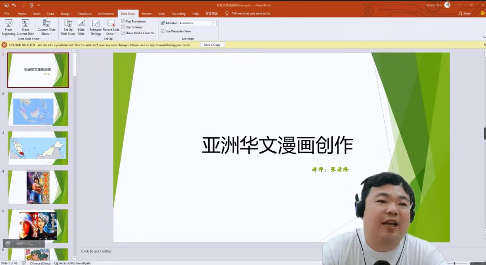Image resolution: width=486 pixels, height=265 pixels.
Task: Click the green subtitle 讲师:张清隆
Action: point(330,170)
